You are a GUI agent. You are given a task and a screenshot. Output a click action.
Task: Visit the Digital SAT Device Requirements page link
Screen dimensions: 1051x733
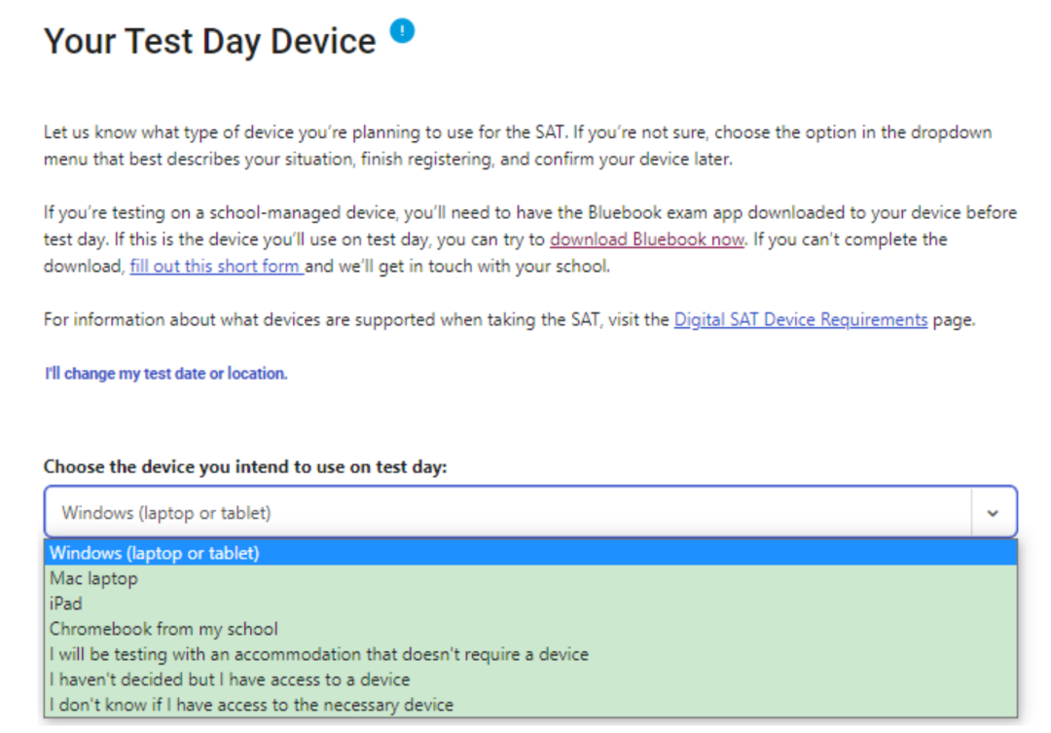(x=800, y=320)
